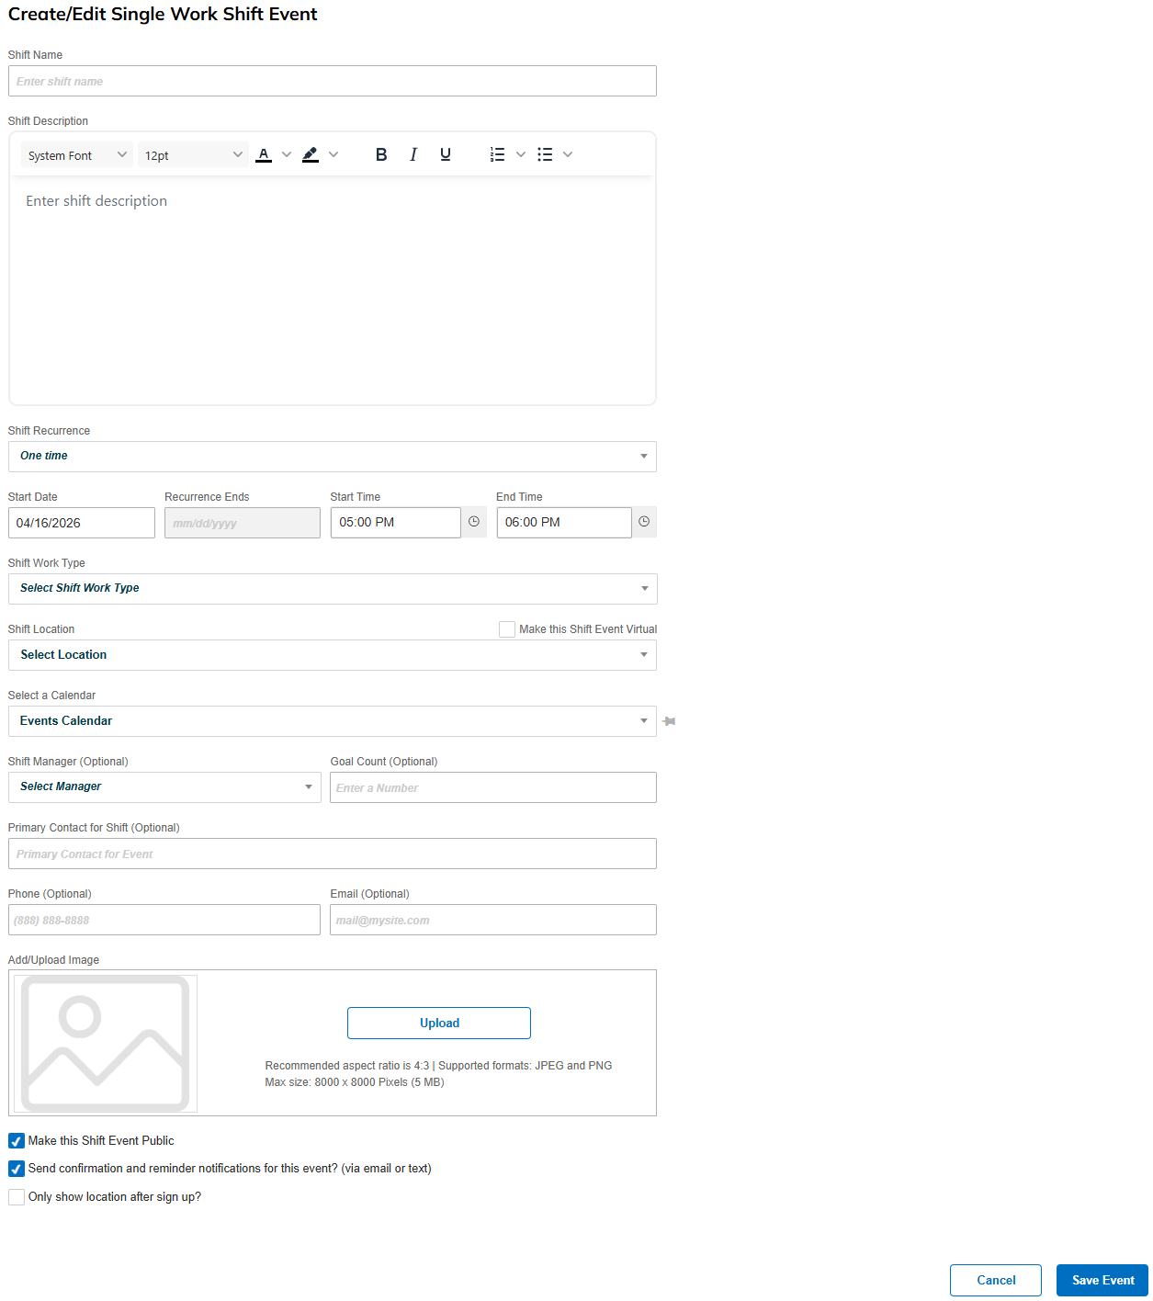Expand text color options chevron

(287, 154)
